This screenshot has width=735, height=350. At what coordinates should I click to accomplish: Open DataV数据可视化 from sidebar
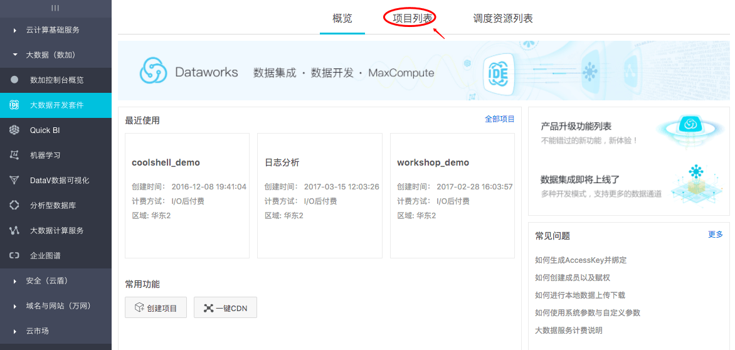(x=56, y=181)
